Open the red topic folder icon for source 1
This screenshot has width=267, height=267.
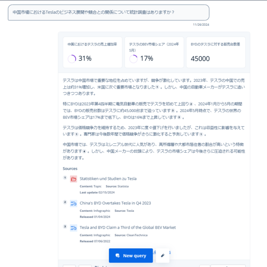click(x=73, y=179)
